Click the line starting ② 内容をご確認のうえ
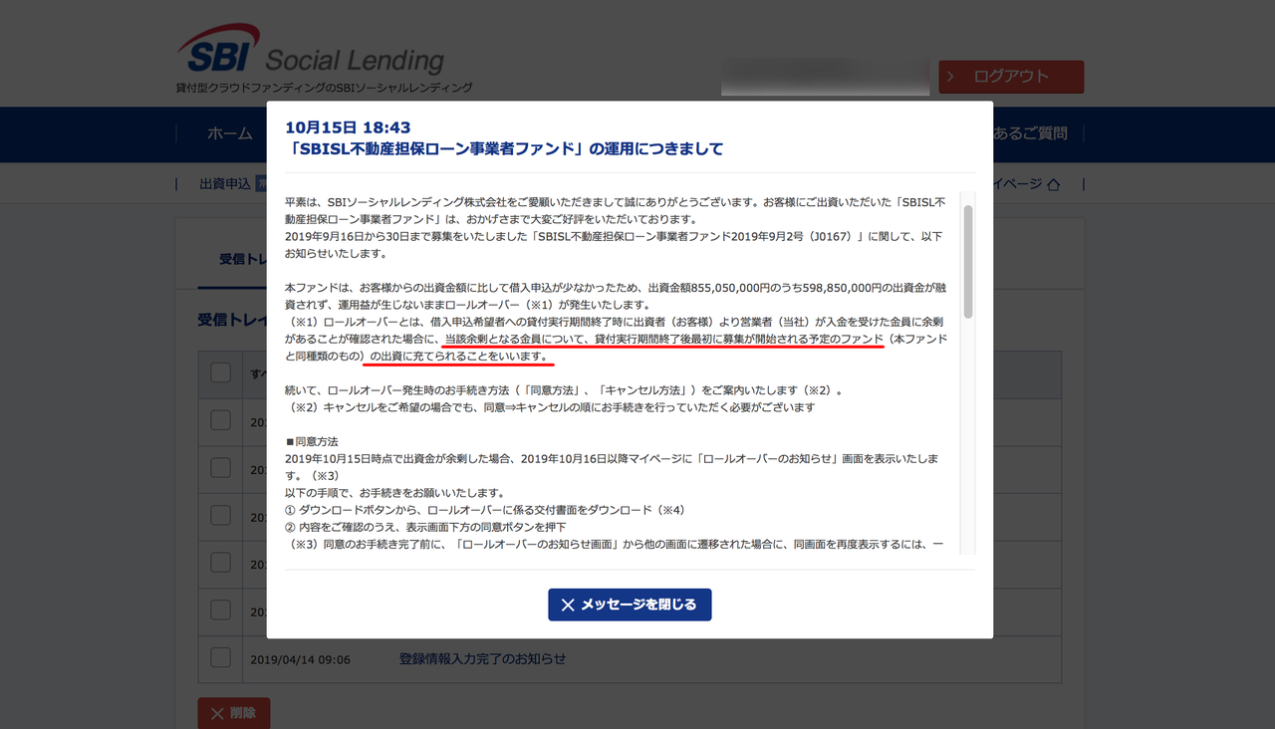Screen dimensions: 1275x729 425,527
